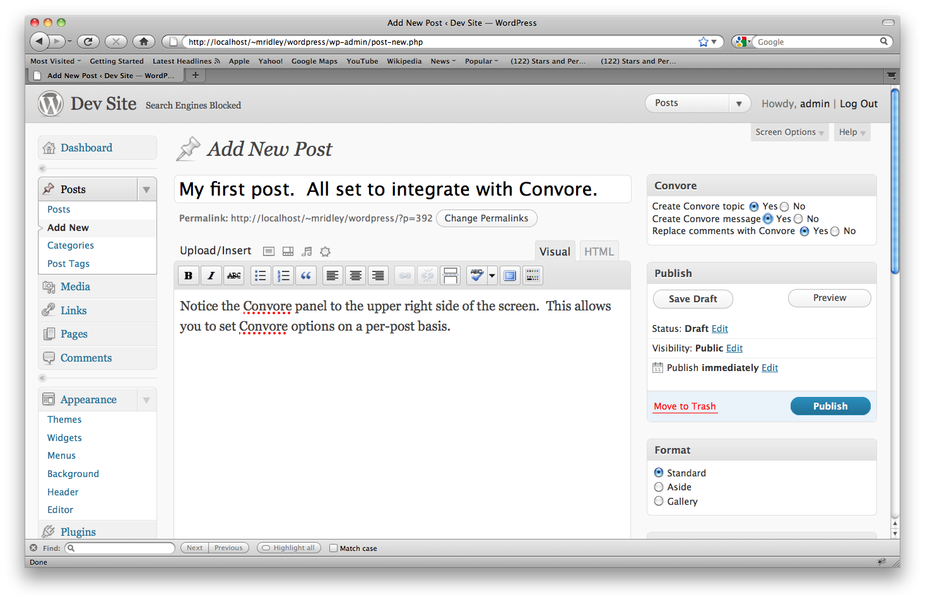Expand Screen Options
The width and height of the screenshot is (925, 602).
click(x=790, y=132)
